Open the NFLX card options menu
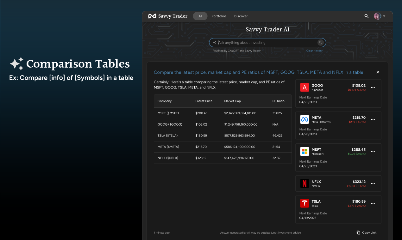Viewport: 402px width, 240px height. [373, 183]
